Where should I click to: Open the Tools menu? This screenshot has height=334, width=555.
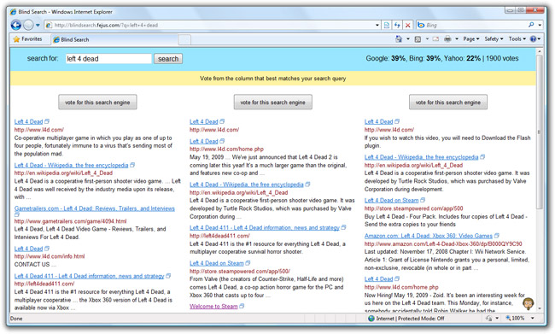point(517,39)
